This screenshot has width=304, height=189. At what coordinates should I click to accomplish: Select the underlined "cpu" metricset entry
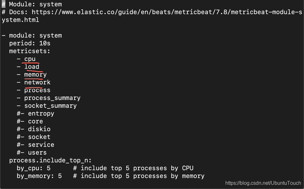[x=30, y=59]
